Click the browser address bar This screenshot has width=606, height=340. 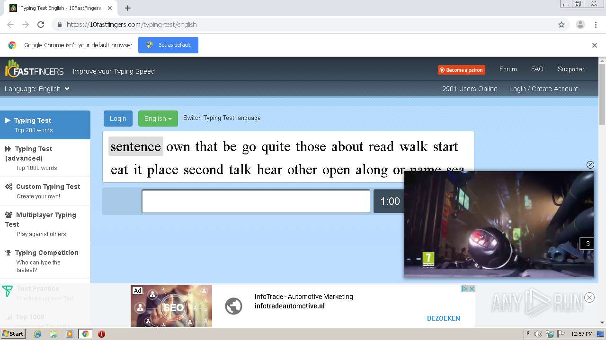tap(303, 25)
